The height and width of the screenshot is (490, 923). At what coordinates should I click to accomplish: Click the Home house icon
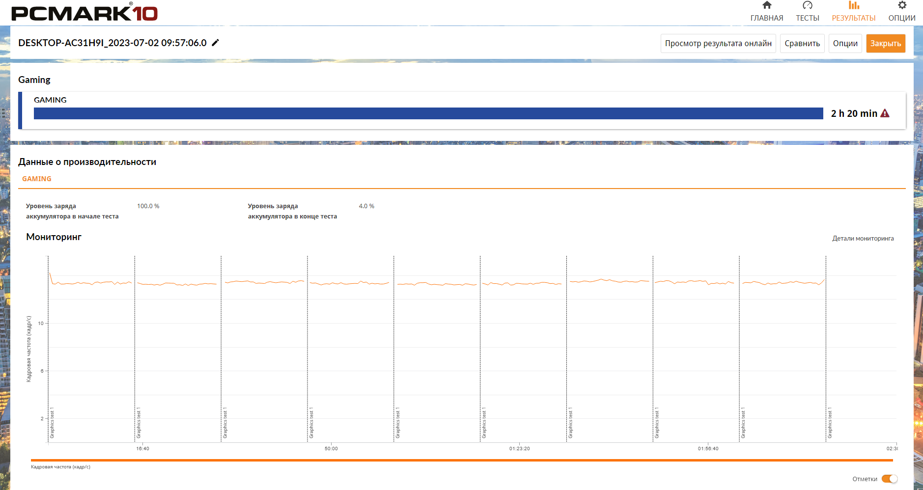pyautogui.click(x=766, y=5)
